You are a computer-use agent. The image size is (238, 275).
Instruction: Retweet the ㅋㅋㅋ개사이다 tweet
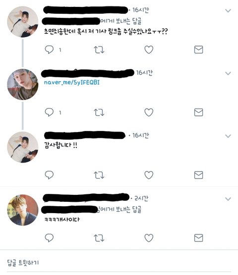99,238
